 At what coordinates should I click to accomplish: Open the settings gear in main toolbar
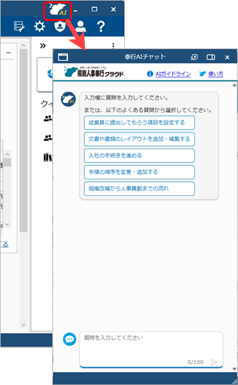(39, 26)
